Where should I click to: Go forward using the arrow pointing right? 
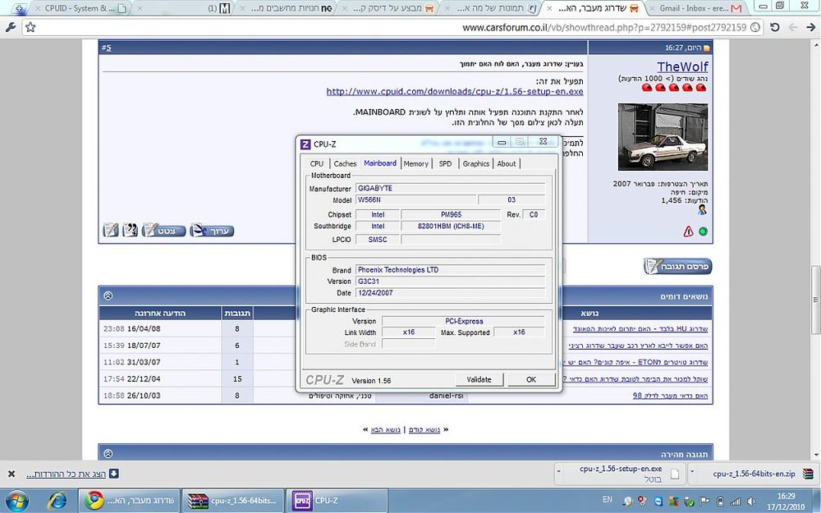[x=810, y=27]
